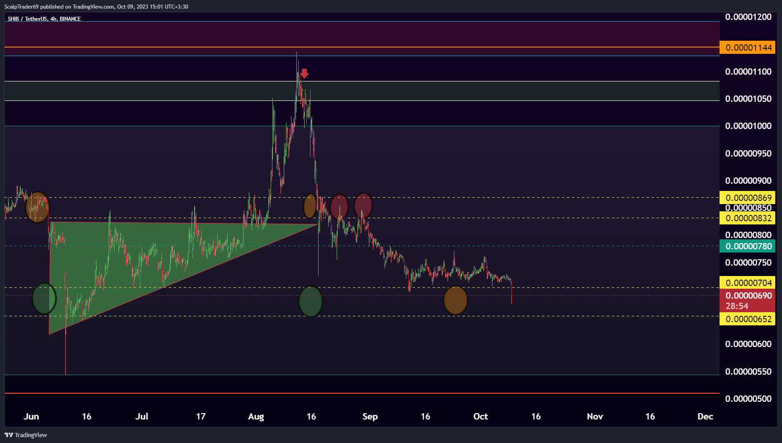This screenshot has width=782, height=443.
Task: Click the red current price label 0.00000690
Action: pyautogui.click(x=749, y=295)
